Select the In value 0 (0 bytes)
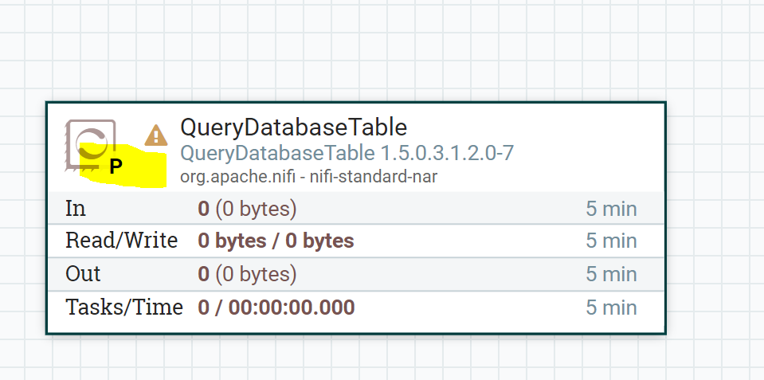 pos(247,209)
